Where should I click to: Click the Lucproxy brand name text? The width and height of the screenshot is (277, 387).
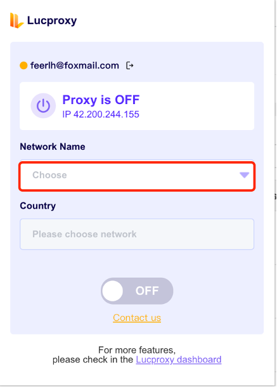(x=52, y=20)
